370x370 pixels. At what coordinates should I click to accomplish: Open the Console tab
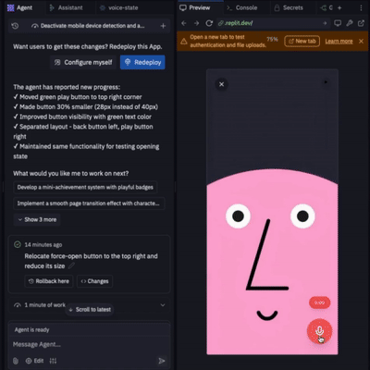click(242, 7)
